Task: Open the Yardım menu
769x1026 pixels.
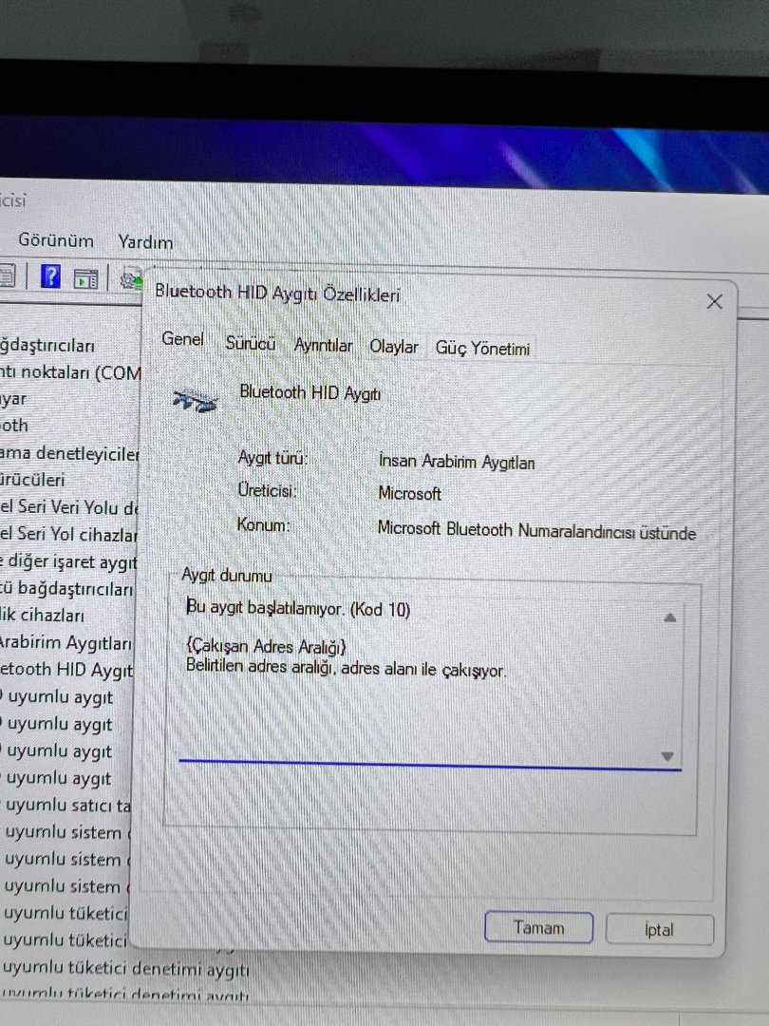Action: point(145,243)
